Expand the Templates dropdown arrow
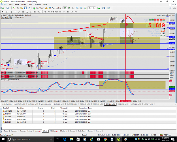Viewport: 177px width, 142px height. click(x=111, y=8)
